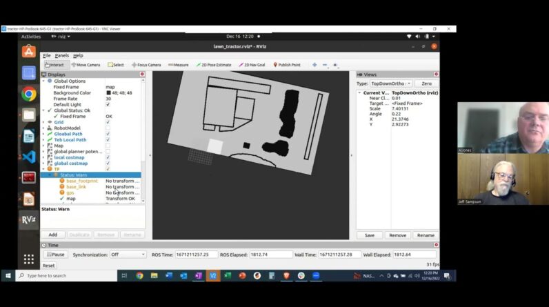Open the Synchronization dropdown
Image resolution: width=549 pixels, height=307 pixels.
[128, 255]
